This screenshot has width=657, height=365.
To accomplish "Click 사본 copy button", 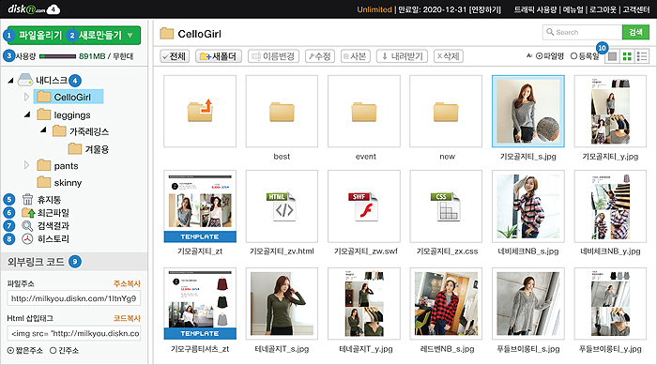I will click(x=356, y=56).
